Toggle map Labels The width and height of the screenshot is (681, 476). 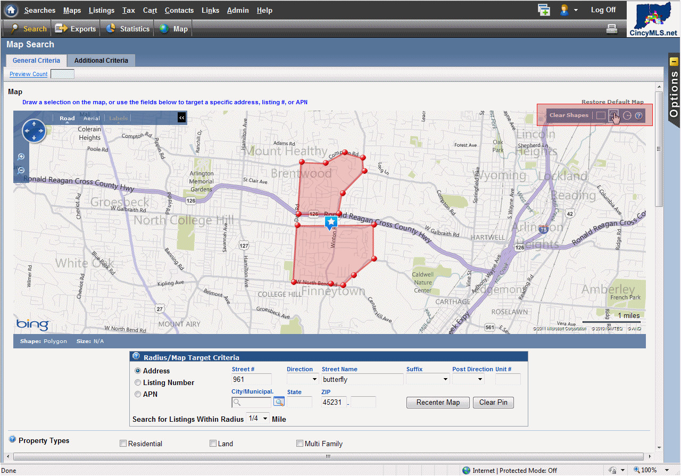point(118,118)
